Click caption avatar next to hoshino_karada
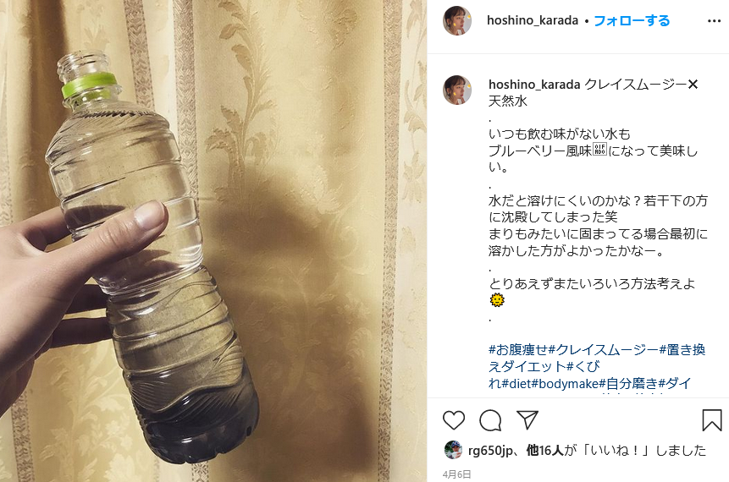The width and height of the screenshot is (729, 482). (x=457, y=90)
